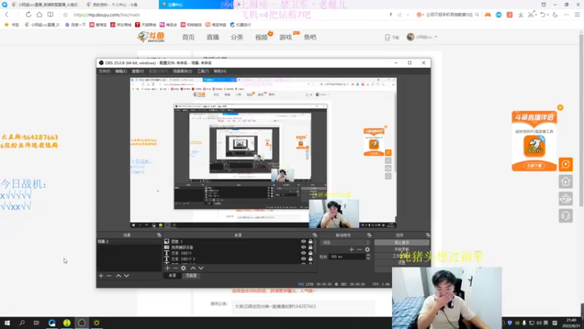Remove selected source with minus icon
The width and height of the screenshot is (584, 329).
point(175,268)
